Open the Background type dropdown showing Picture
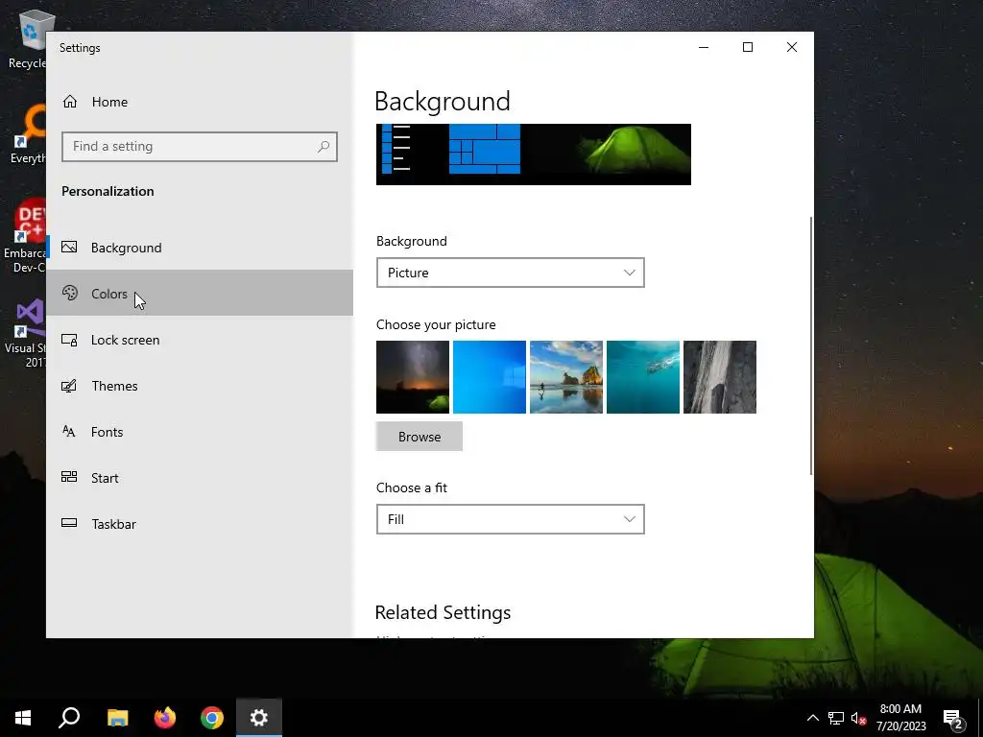 pyautogui.click(x=511, y=273)
